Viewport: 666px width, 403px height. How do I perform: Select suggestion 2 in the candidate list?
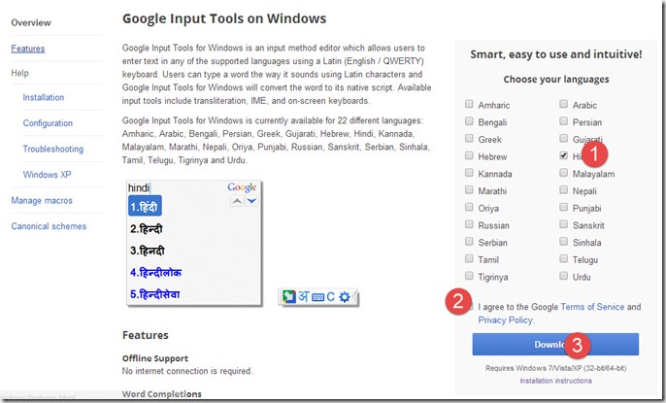click(x=147, y=229)
